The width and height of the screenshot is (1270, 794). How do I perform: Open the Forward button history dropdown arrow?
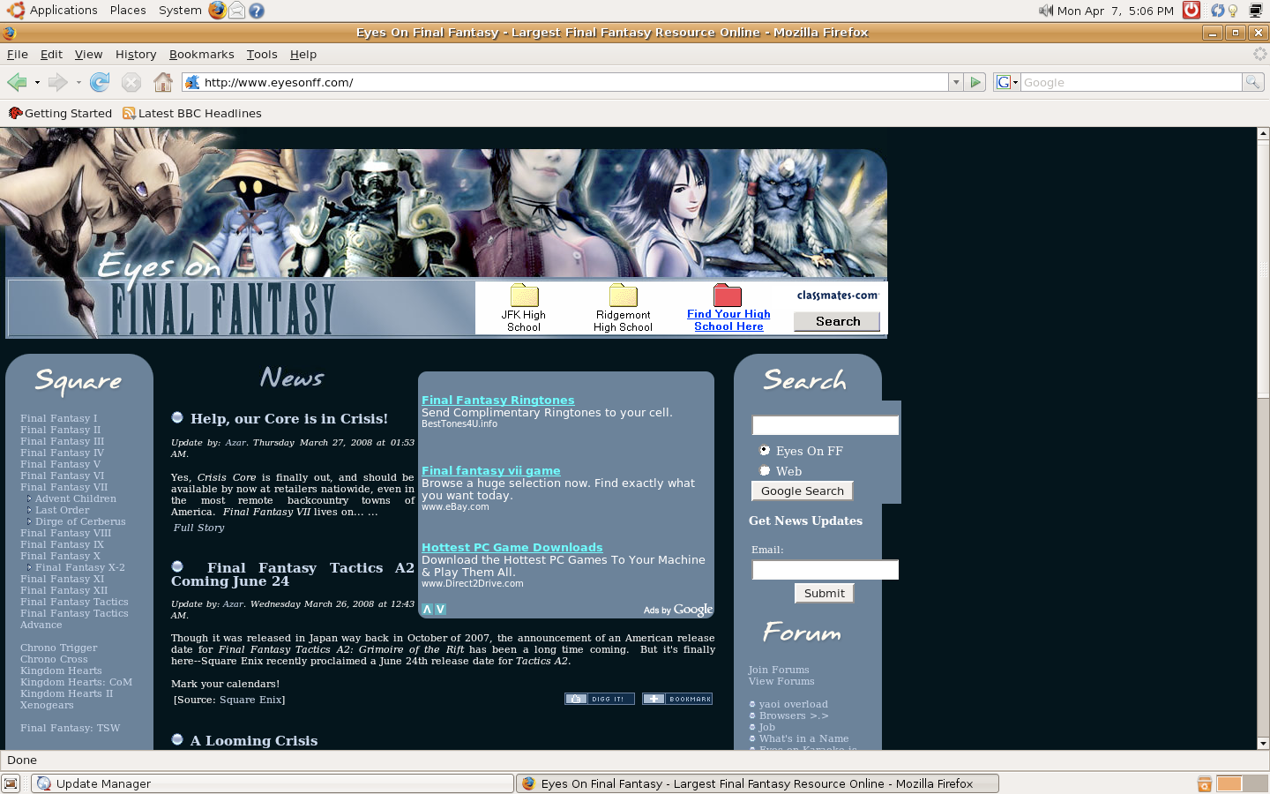pos(78,82)
